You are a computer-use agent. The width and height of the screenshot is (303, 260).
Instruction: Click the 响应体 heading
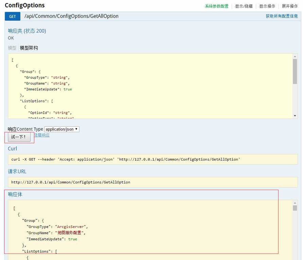coord(15,194)
